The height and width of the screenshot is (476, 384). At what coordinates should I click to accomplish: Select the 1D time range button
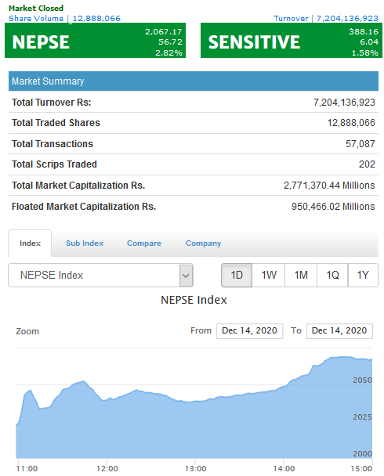[237, 275]
